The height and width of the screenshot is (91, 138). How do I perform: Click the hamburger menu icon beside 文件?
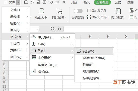pyautogui.click(x=6, y=2)
